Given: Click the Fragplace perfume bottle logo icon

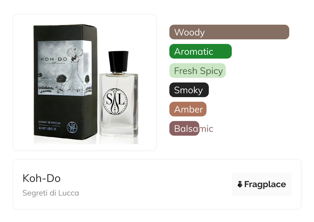Looking at the screenshot, I should coord(240,184).
